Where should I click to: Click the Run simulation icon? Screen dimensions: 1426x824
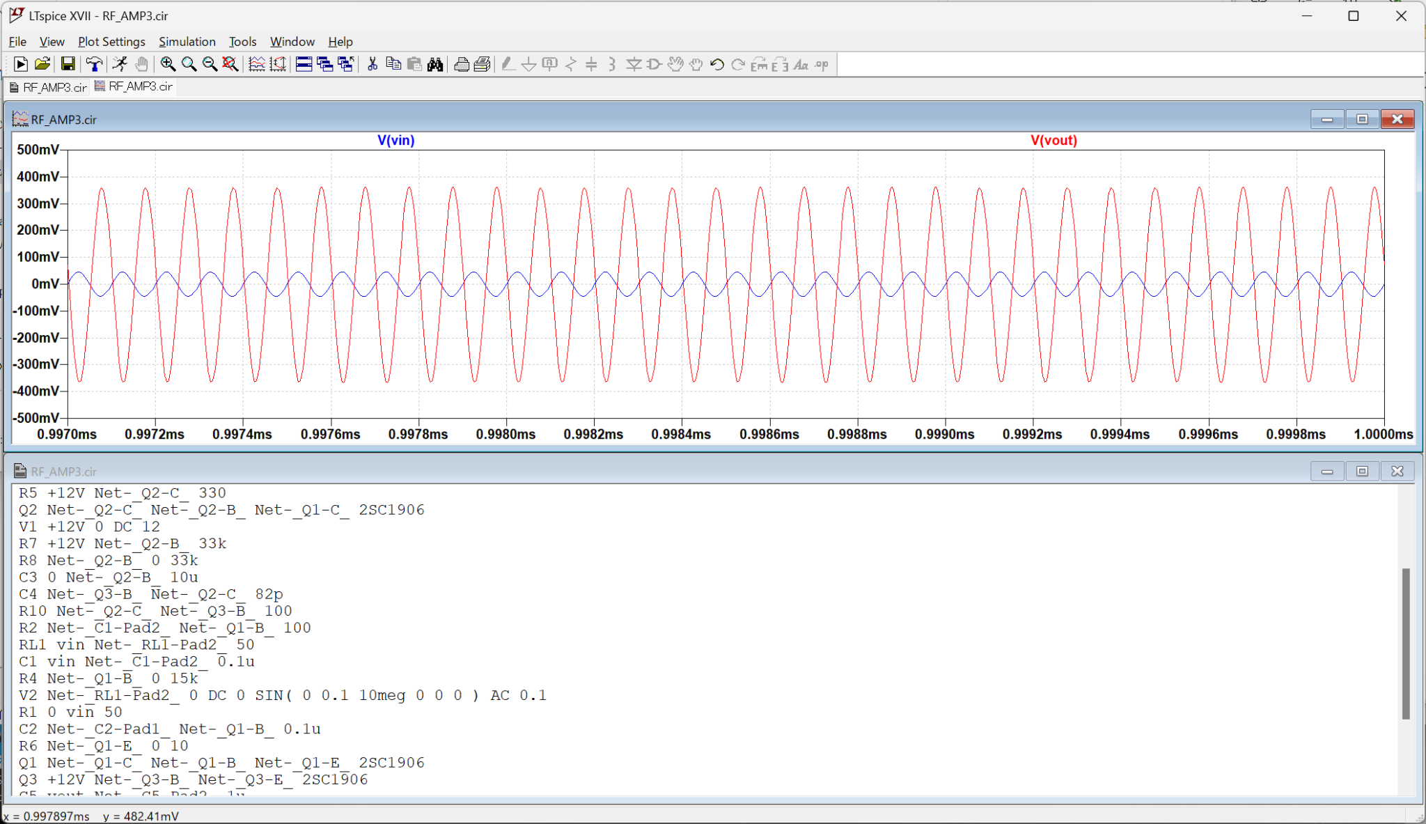pos(20,65)
